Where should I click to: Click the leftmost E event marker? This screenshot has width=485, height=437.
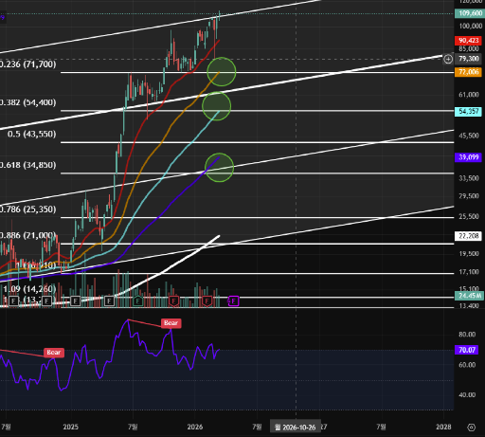coord(13,301)
